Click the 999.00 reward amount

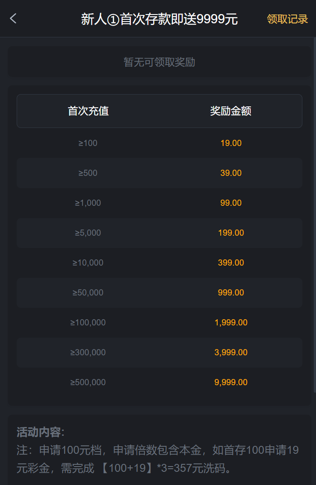(x=231, y=292)
